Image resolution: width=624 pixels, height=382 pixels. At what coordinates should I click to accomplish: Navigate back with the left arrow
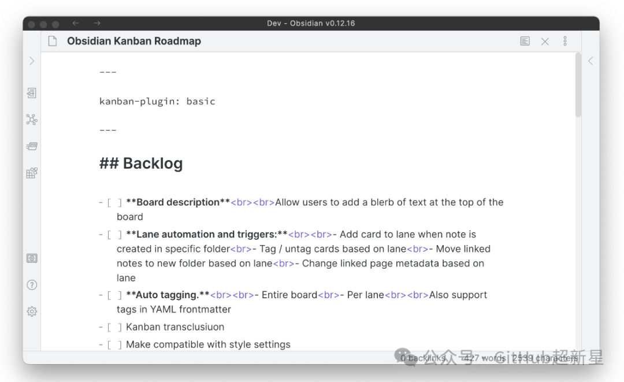pyautogui.click(x=76, y=23)
